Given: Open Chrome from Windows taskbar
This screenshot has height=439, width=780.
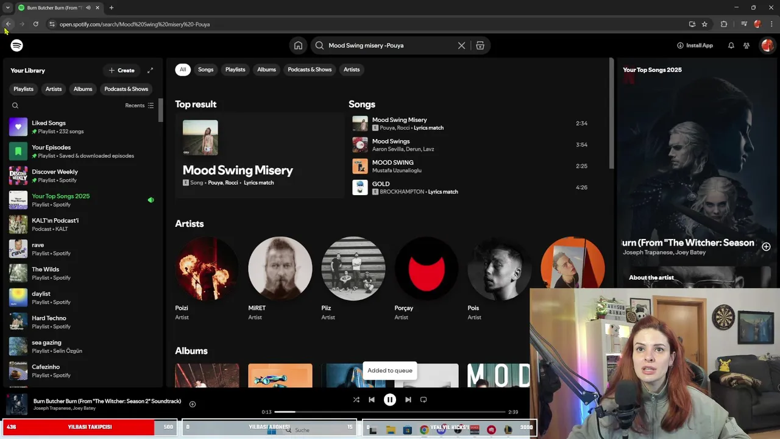Looking at the screenshot, I should 424,430.
